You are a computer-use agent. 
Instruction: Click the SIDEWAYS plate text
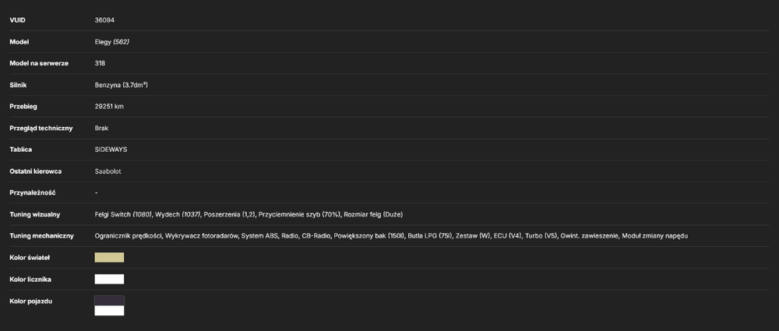[x=111, y=150]
